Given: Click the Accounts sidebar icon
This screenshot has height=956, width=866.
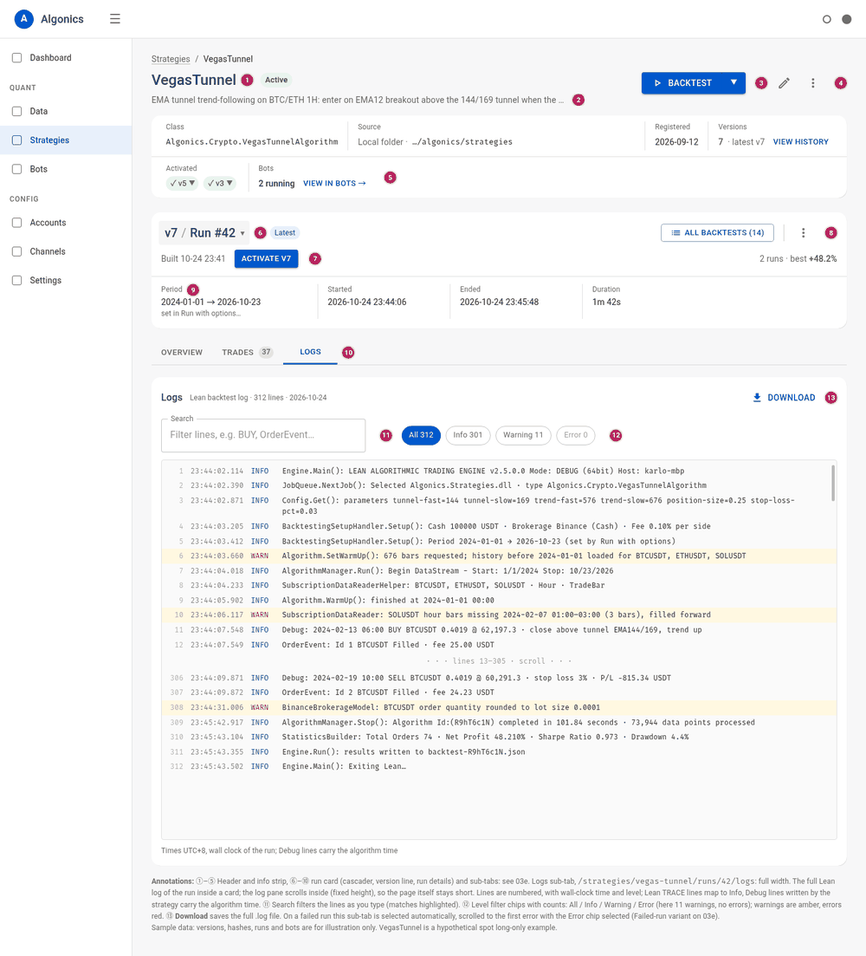Looking at the screenshot, I should pyautogui.click(x=17, y=223).
